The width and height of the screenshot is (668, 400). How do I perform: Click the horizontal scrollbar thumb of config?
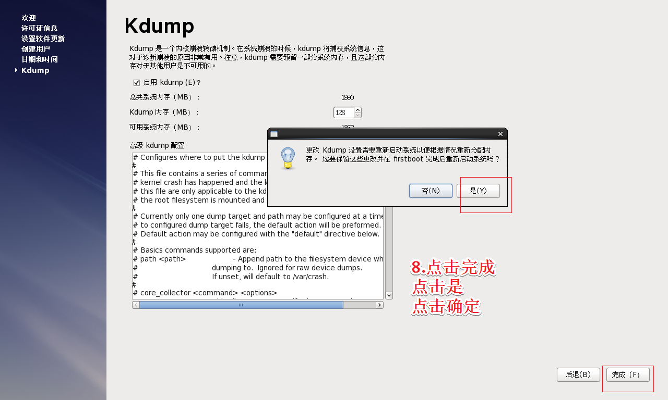(241, 305)
